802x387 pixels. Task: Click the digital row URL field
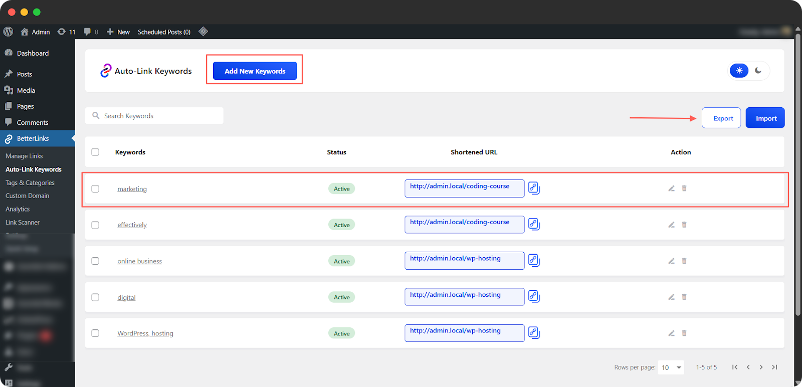465,297
